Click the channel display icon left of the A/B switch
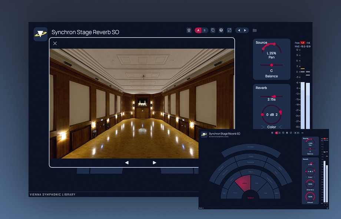Screen dimensions: 341x219 coord(189,30)
